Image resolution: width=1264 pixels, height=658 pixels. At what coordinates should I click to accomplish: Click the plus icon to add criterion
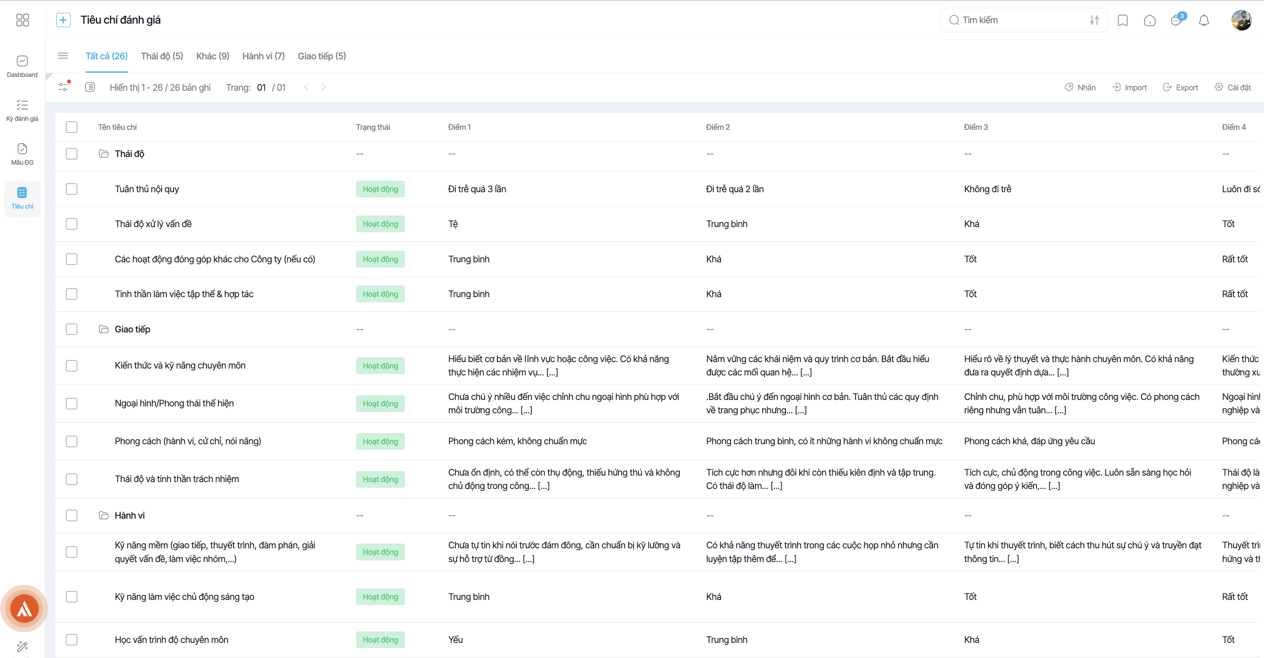pos(63,20)
